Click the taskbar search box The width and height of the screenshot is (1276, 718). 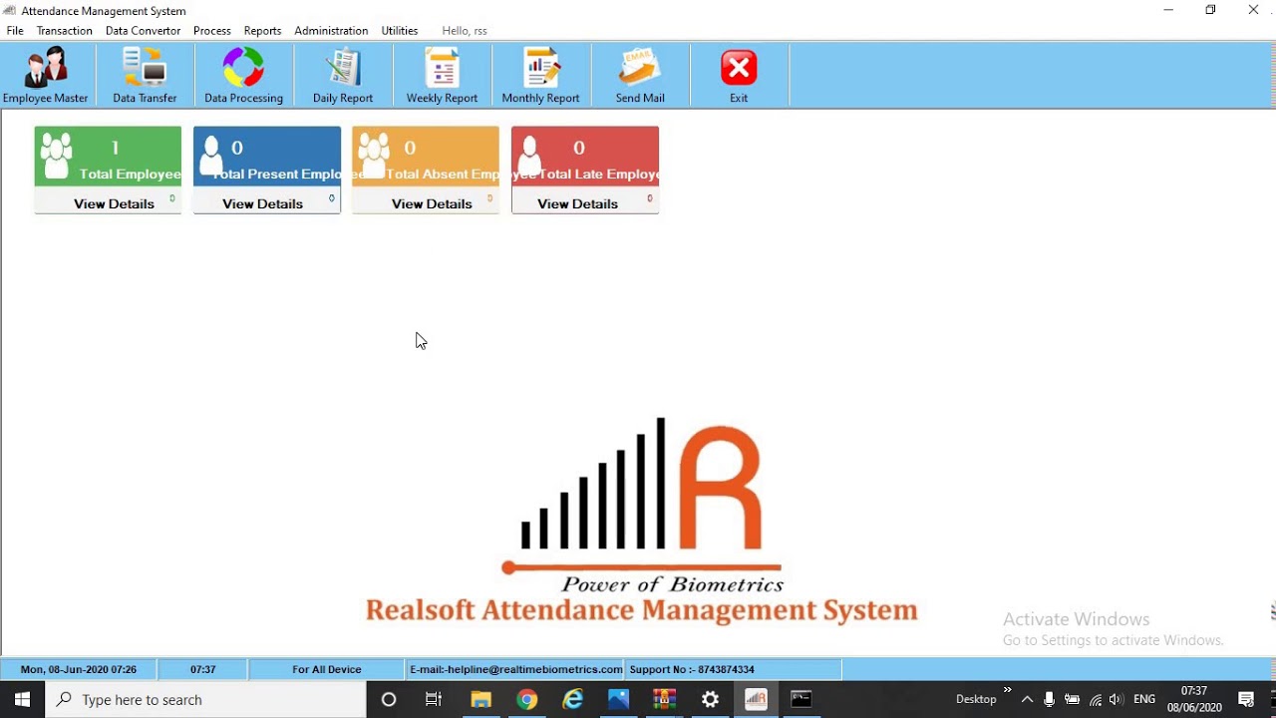pyautogui.click(x=206, y=700)
